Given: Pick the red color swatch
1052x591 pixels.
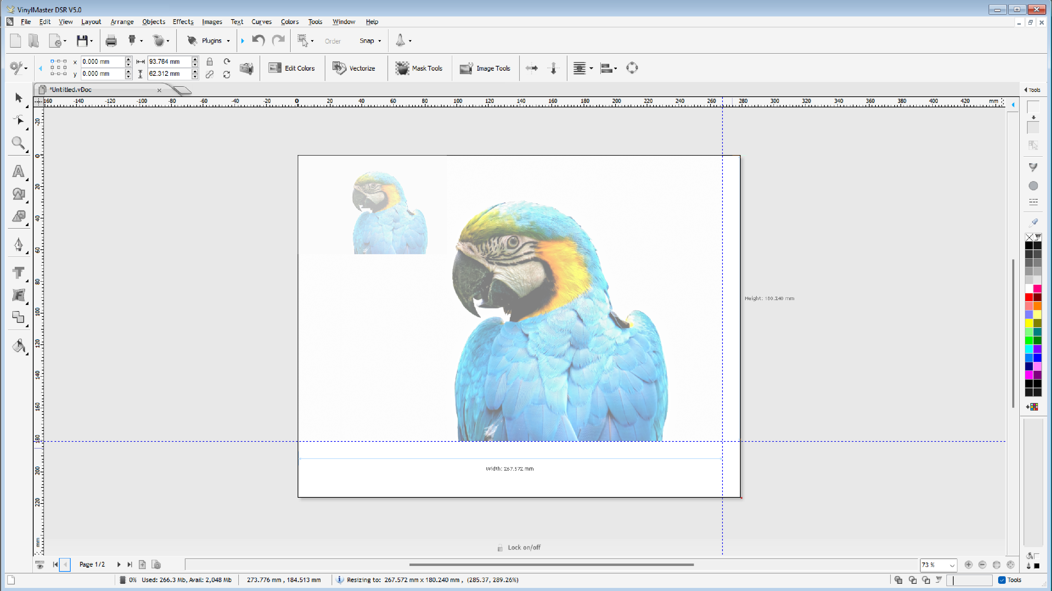Looking at the screenshot, I should coord(1029,297).
